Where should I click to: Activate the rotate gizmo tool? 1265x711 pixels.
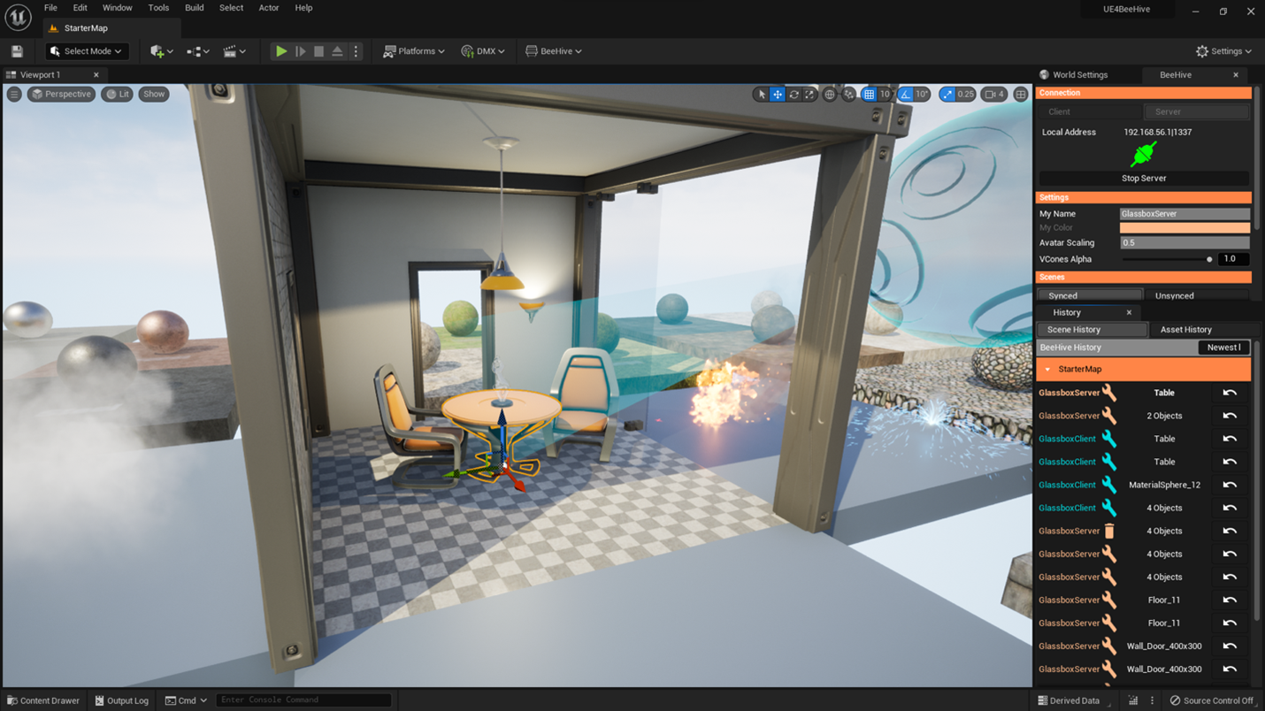[793, 95]
